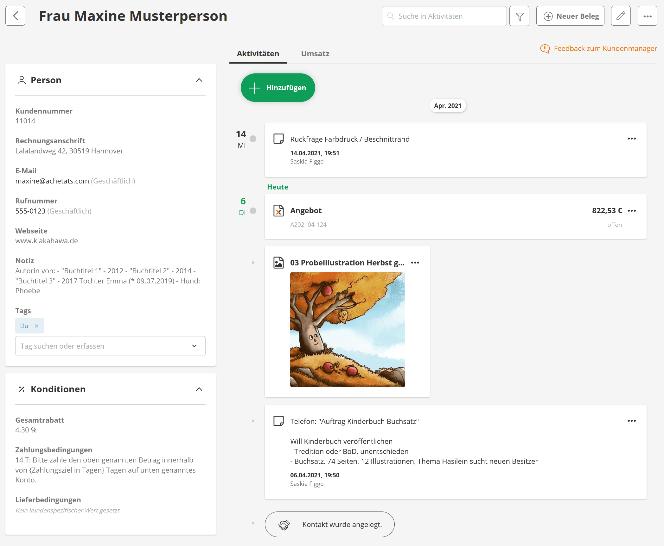Open the activity filter funnel icon
Viewport: 664px width, 546px height.
pos(519,16)
